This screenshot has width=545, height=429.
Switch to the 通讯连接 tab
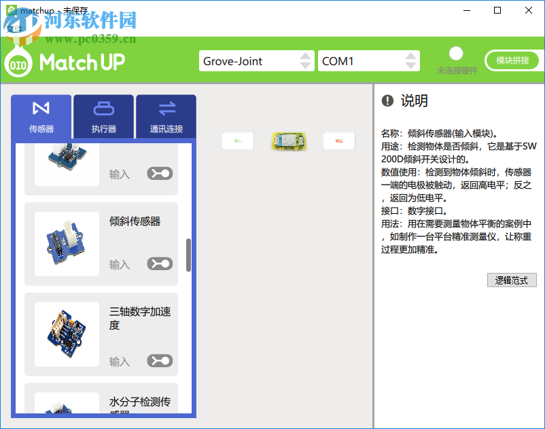click(165, 115)
